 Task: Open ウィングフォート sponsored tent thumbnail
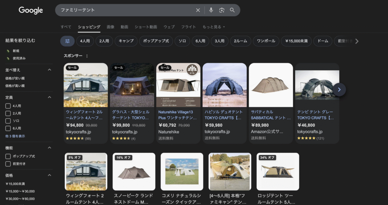[x=86, y=85]
